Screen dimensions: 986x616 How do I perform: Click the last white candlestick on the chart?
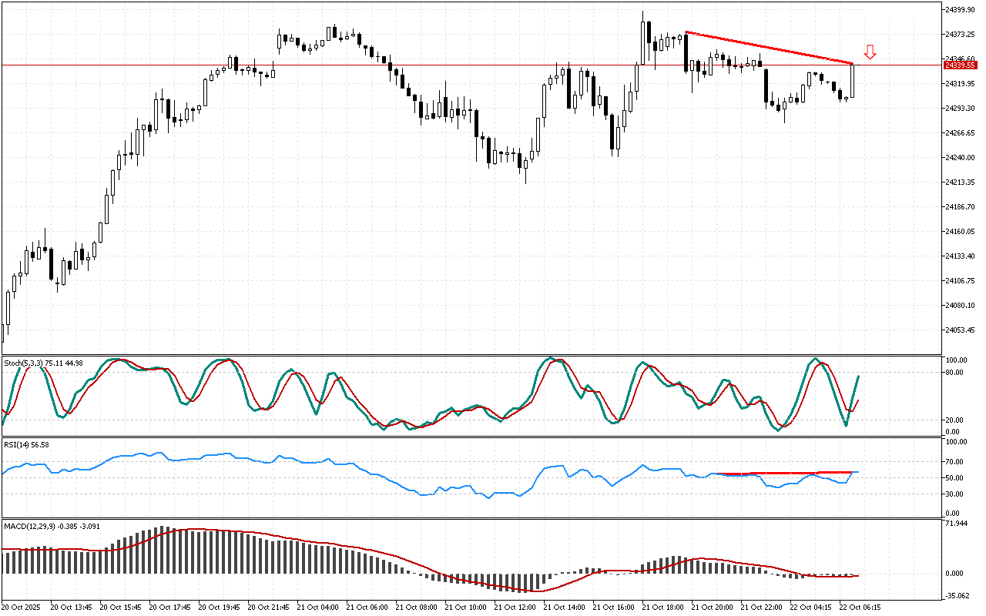[852, 80]
